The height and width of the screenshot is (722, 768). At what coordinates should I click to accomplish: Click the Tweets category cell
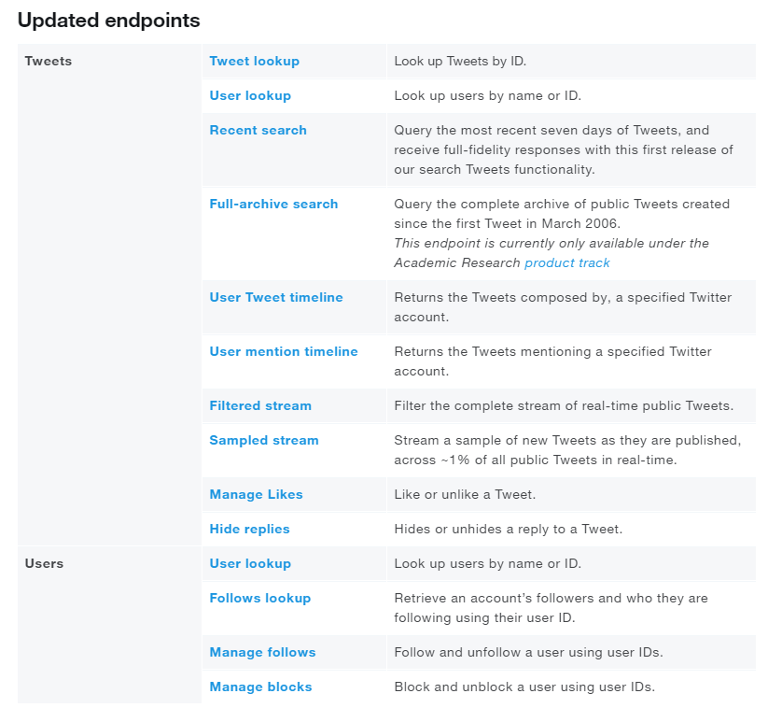click(x=49, y=62)
